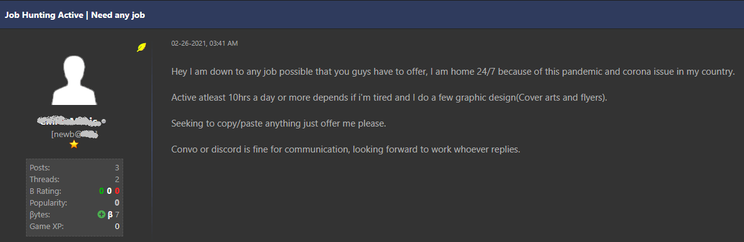Image resolution: width=744 pixels, height=242 pixels.
Task: Click the green 0 in B Rating
Action: [102, 191]
